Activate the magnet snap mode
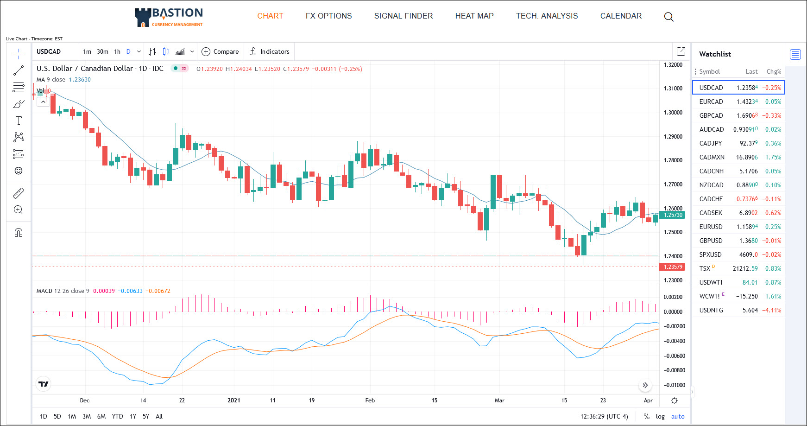807x426 pixels. pyautogui.click(x=19, y=232)
